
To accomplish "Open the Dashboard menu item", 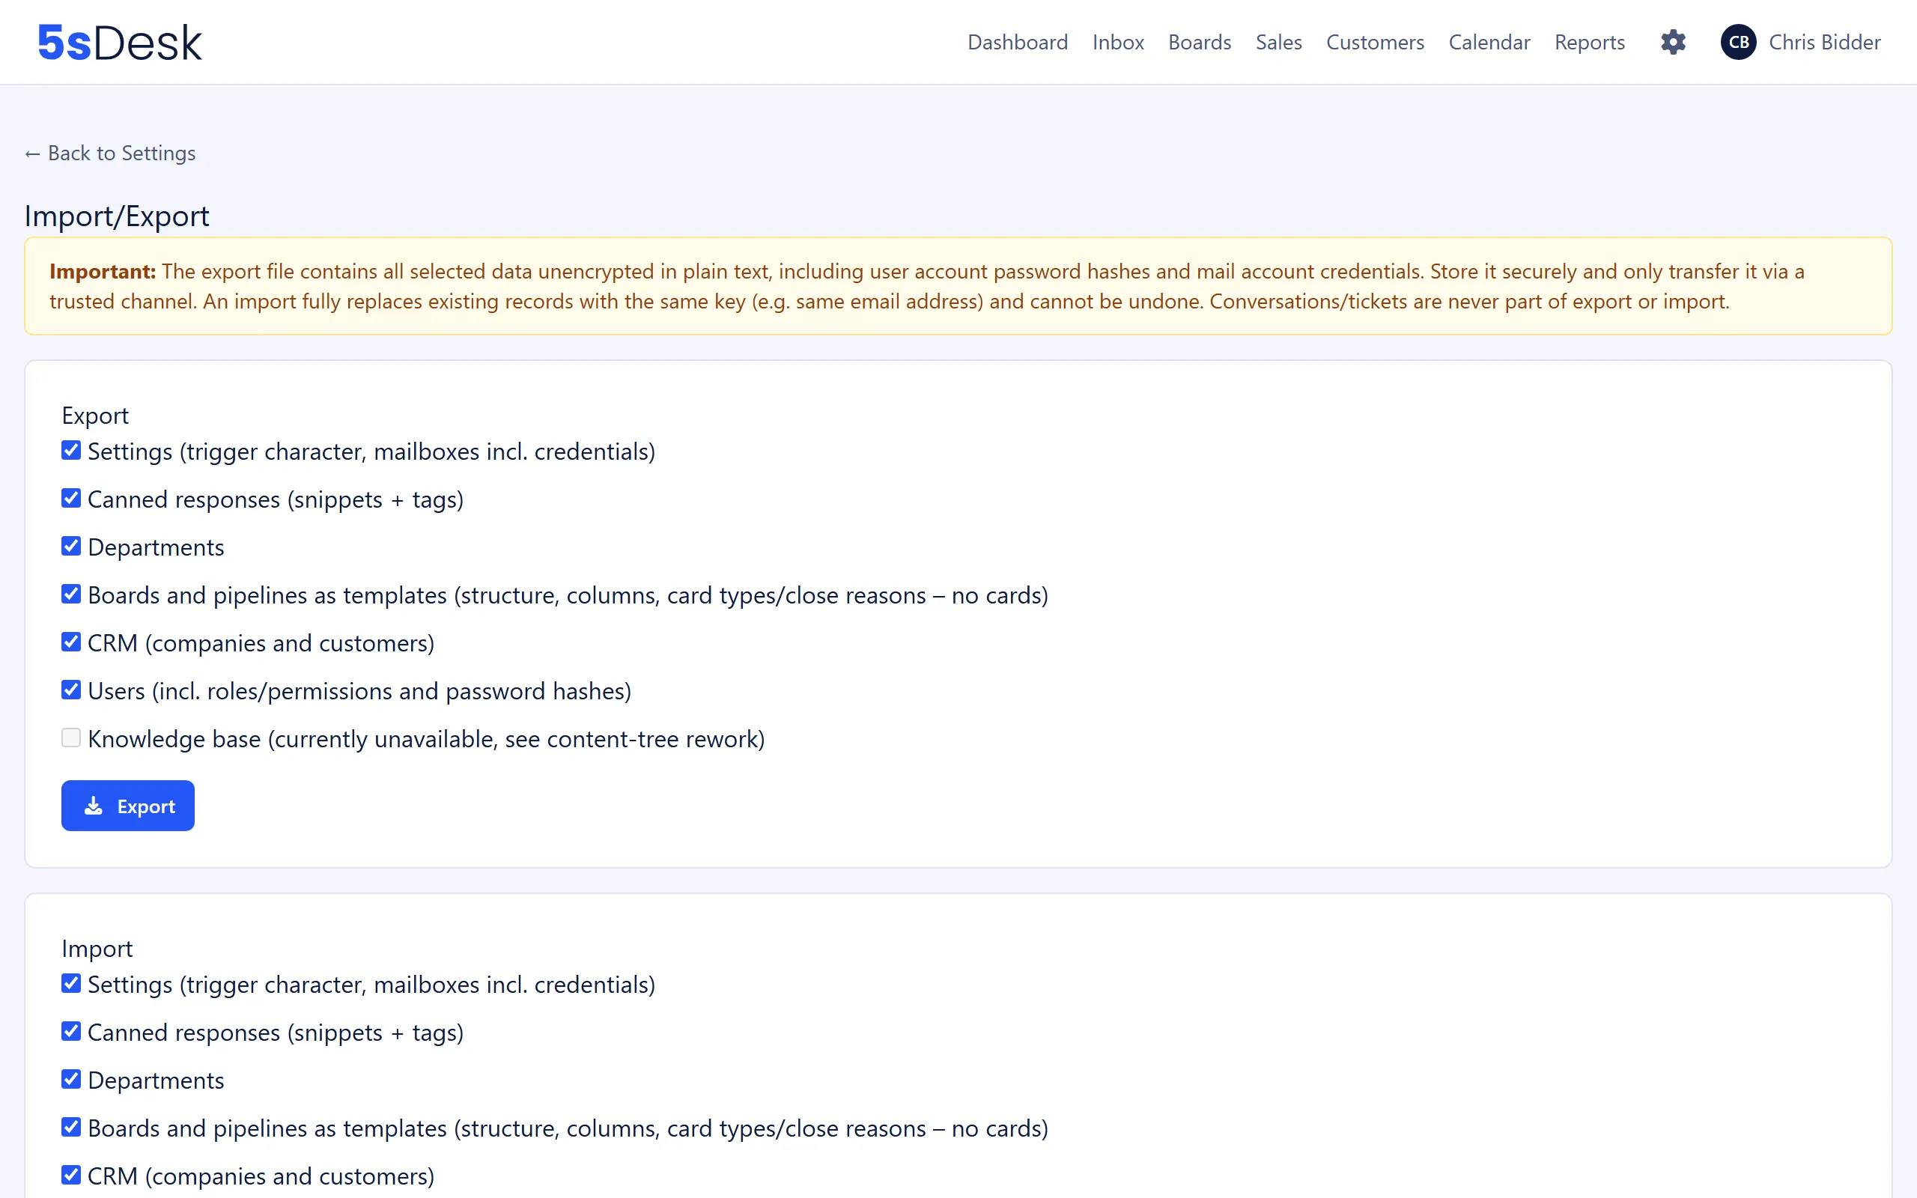I will [x=1017, y=42].
